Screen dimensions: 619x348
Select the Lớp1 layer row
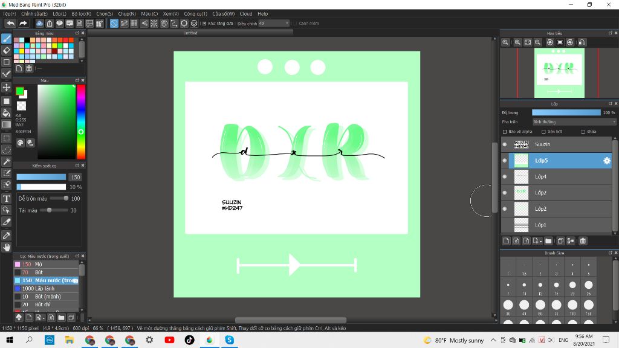pos(556,225)
